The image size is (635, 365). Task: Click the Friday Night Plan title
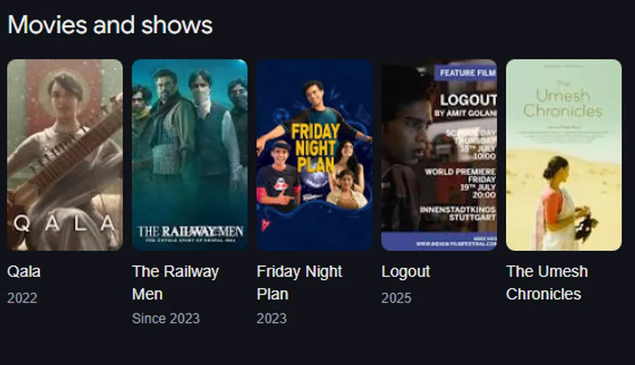(x=300, y=282)
